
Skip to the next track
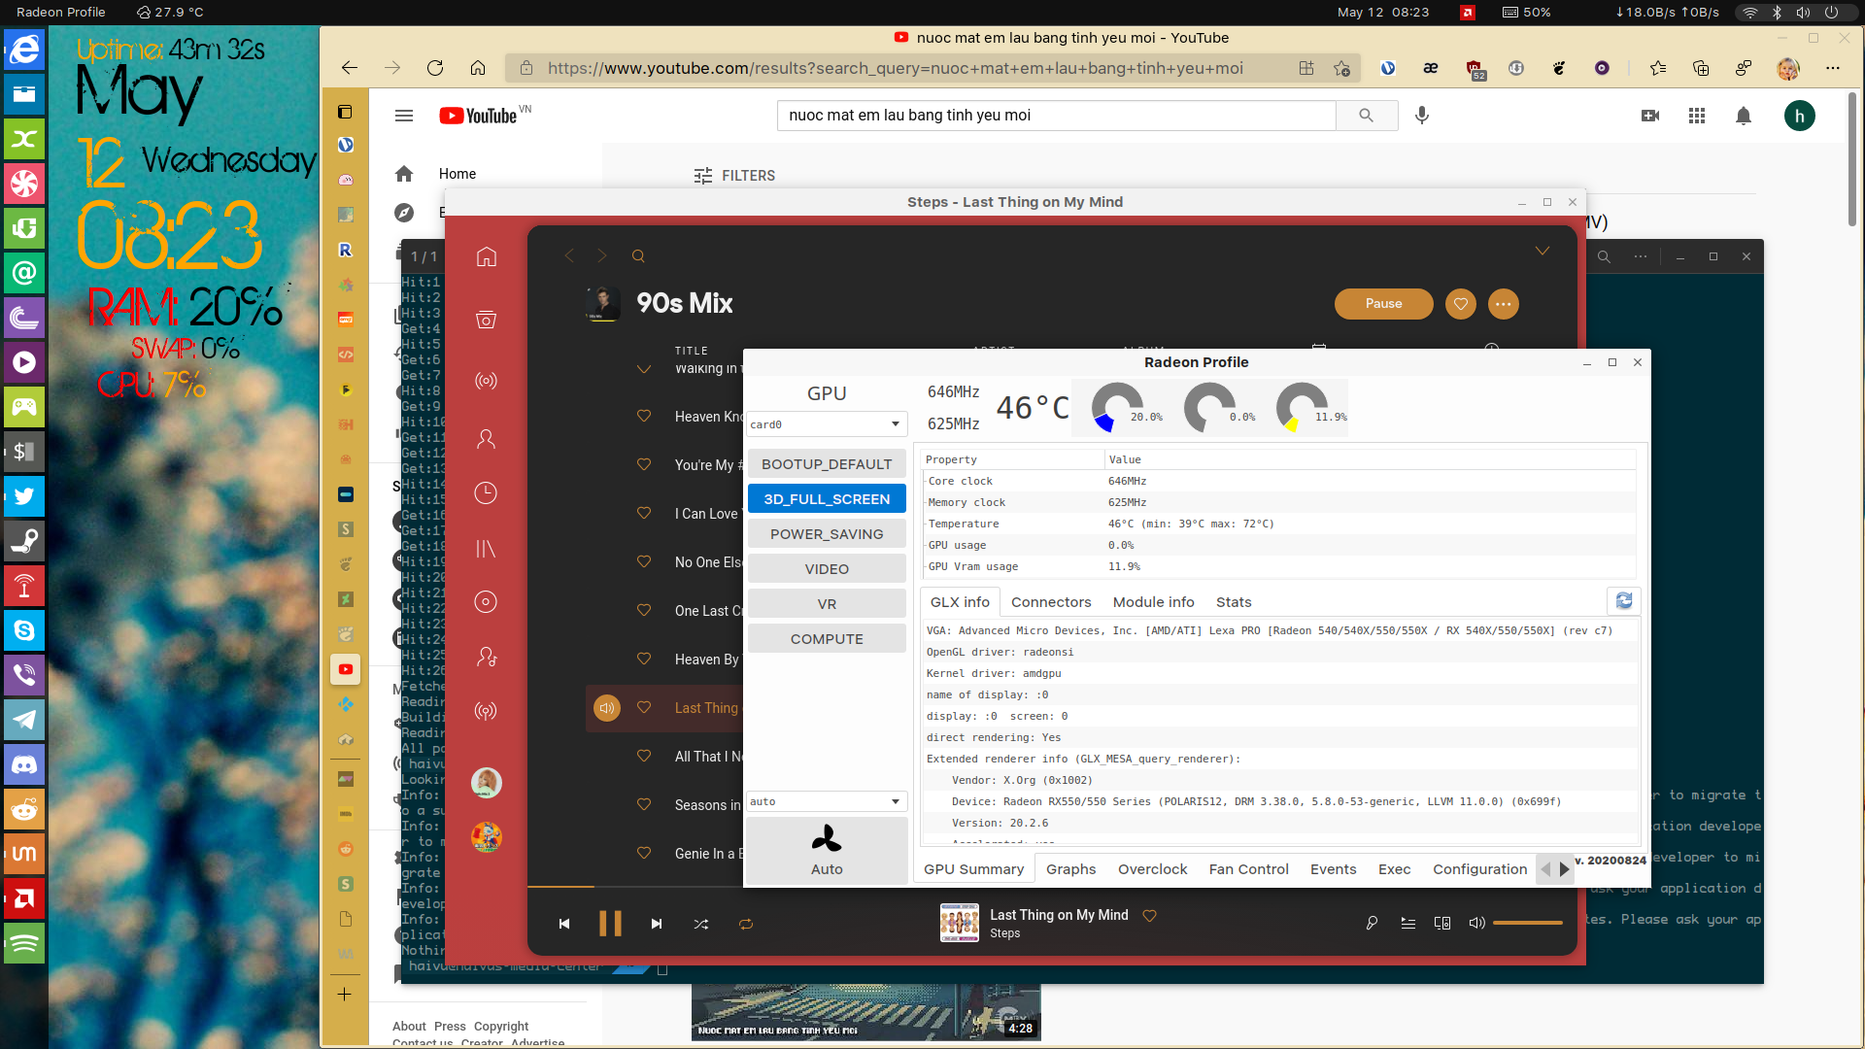657,924
